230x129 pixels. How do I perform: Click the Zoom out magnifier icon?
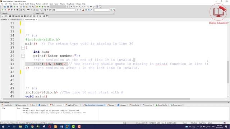click(x=40, y=16)
